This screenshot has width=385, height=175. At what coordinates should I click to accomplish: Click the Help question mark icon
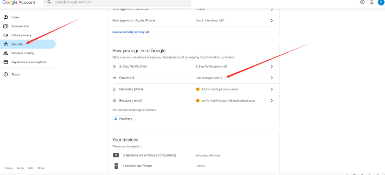(x=362, y=2)
